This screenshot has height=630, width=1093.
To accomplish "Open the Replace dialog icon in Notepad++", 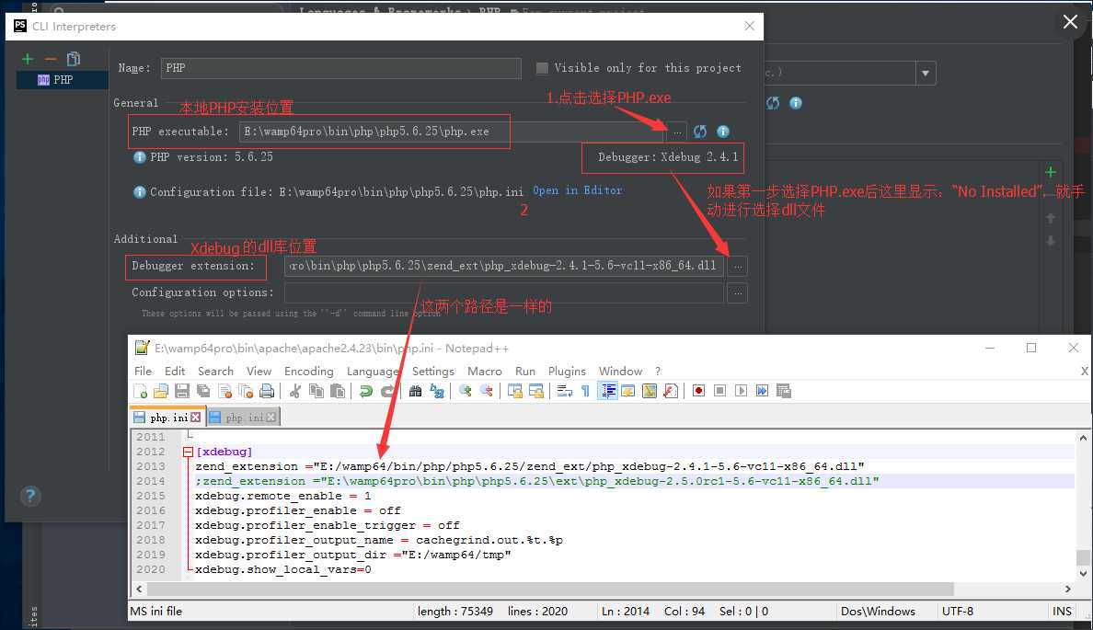I will click(437, 391).
